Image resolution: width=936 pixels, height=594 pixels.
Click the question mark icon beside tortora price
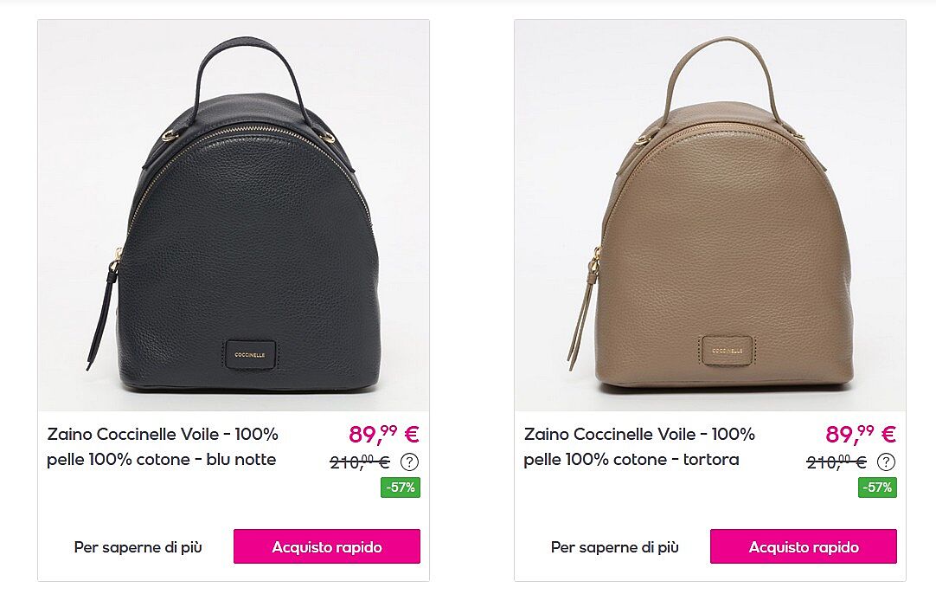click(887, 462)
